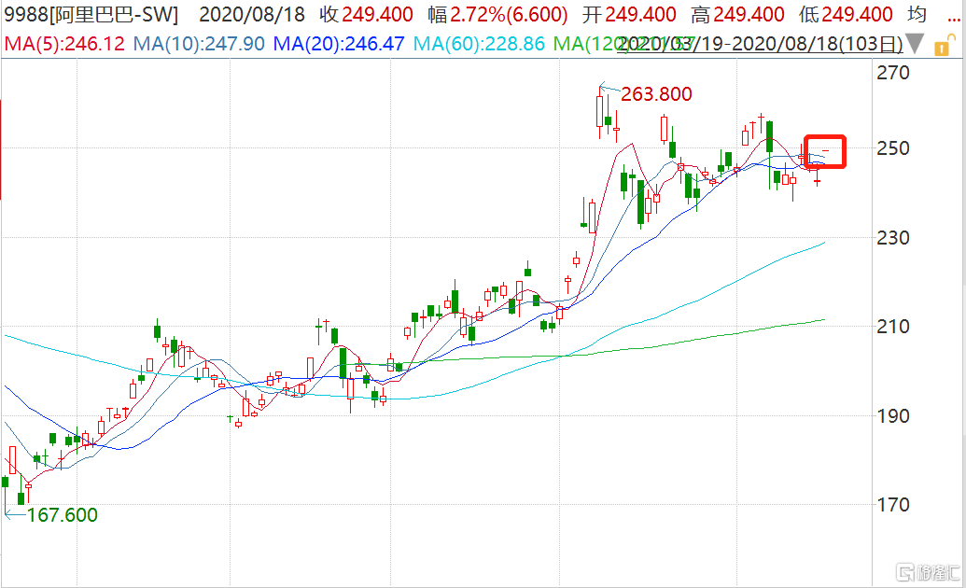This screenshot has height=588, width=966.
Task: Click inside the red highlighted rectangle
Action: [824, 151]
